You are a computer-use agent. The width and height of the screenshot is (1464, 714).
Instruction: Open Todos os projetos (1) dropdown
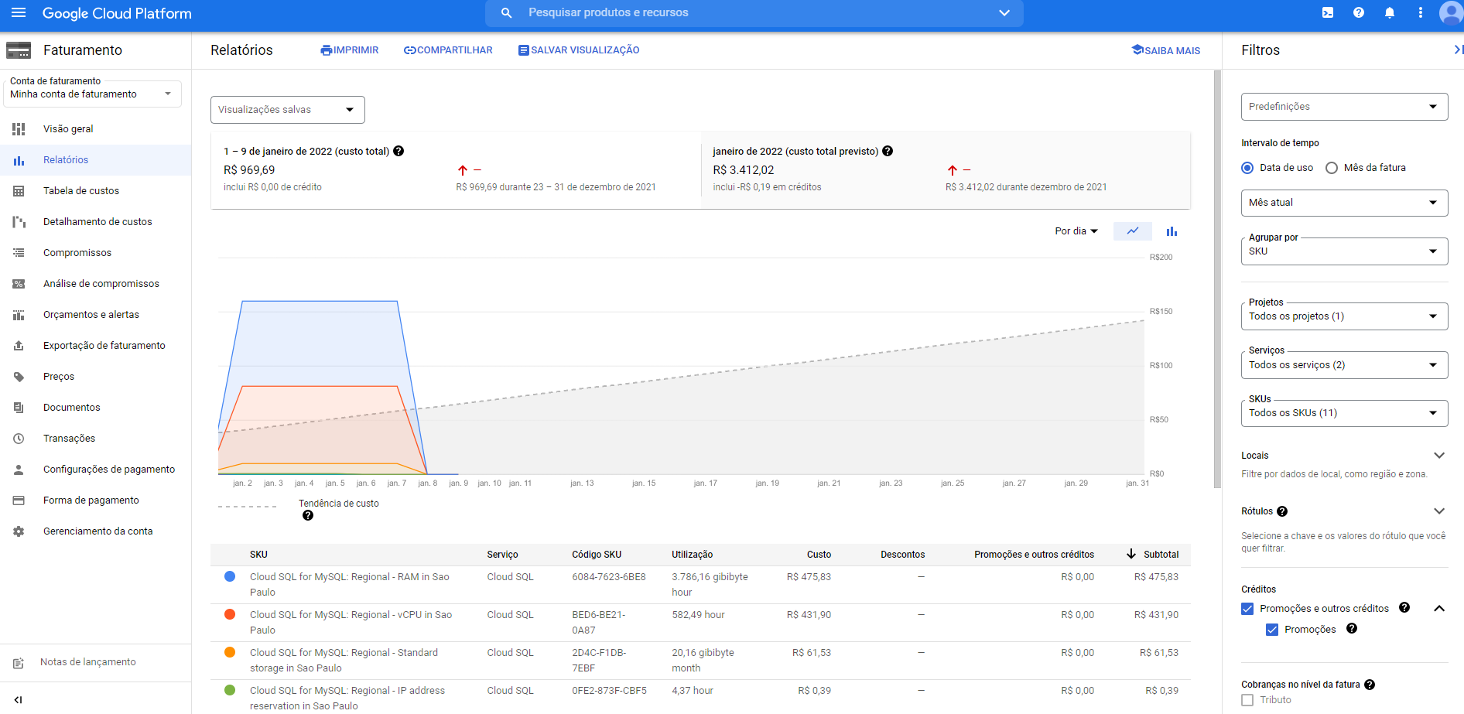pos(1344,316)
